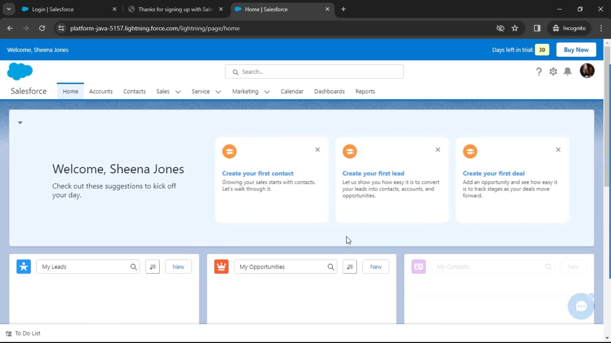Open the browser side panel icon
This screenshot has height=343, width=611.
[x=537, y=28]
